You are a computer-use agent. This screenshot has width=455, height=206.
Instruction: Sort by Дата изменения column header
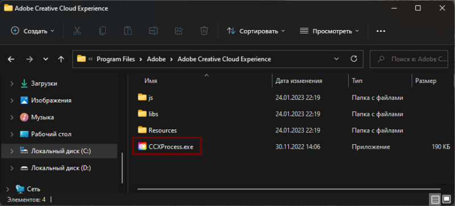299,81
